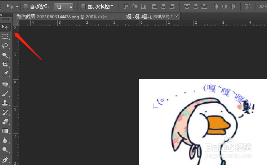Select the Lasso tool
The image size is (267, 165).
(x=5, y=46)
